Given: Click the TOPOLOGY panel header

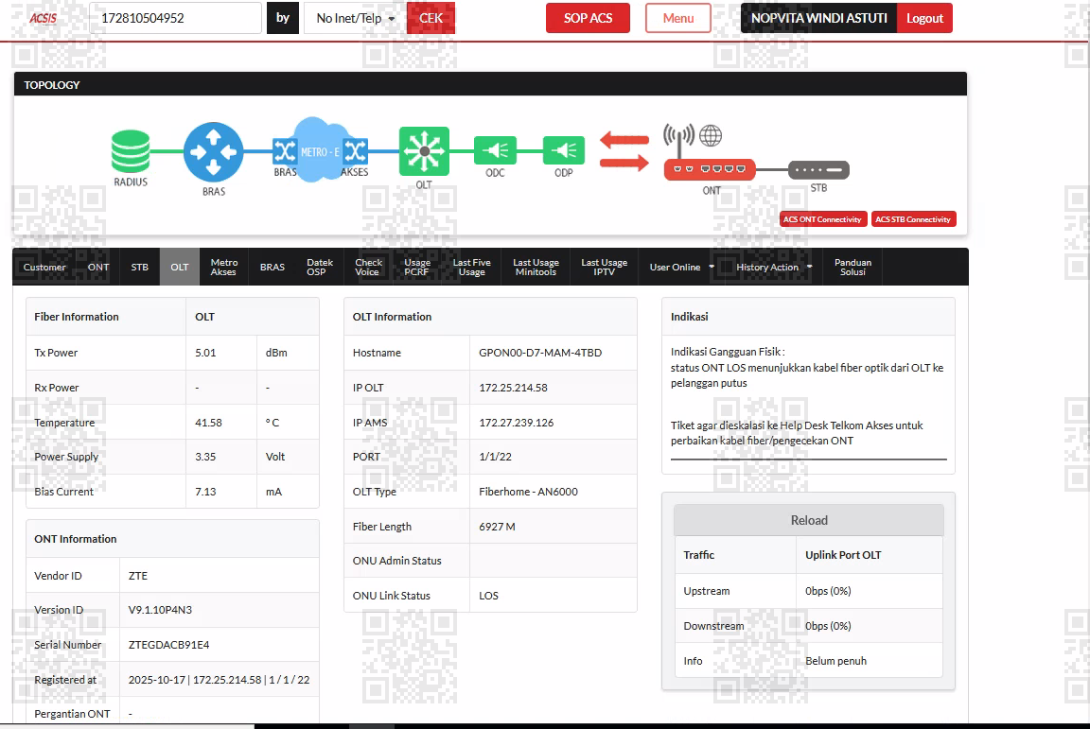Looking at the screenshot, I should (490, 84).
